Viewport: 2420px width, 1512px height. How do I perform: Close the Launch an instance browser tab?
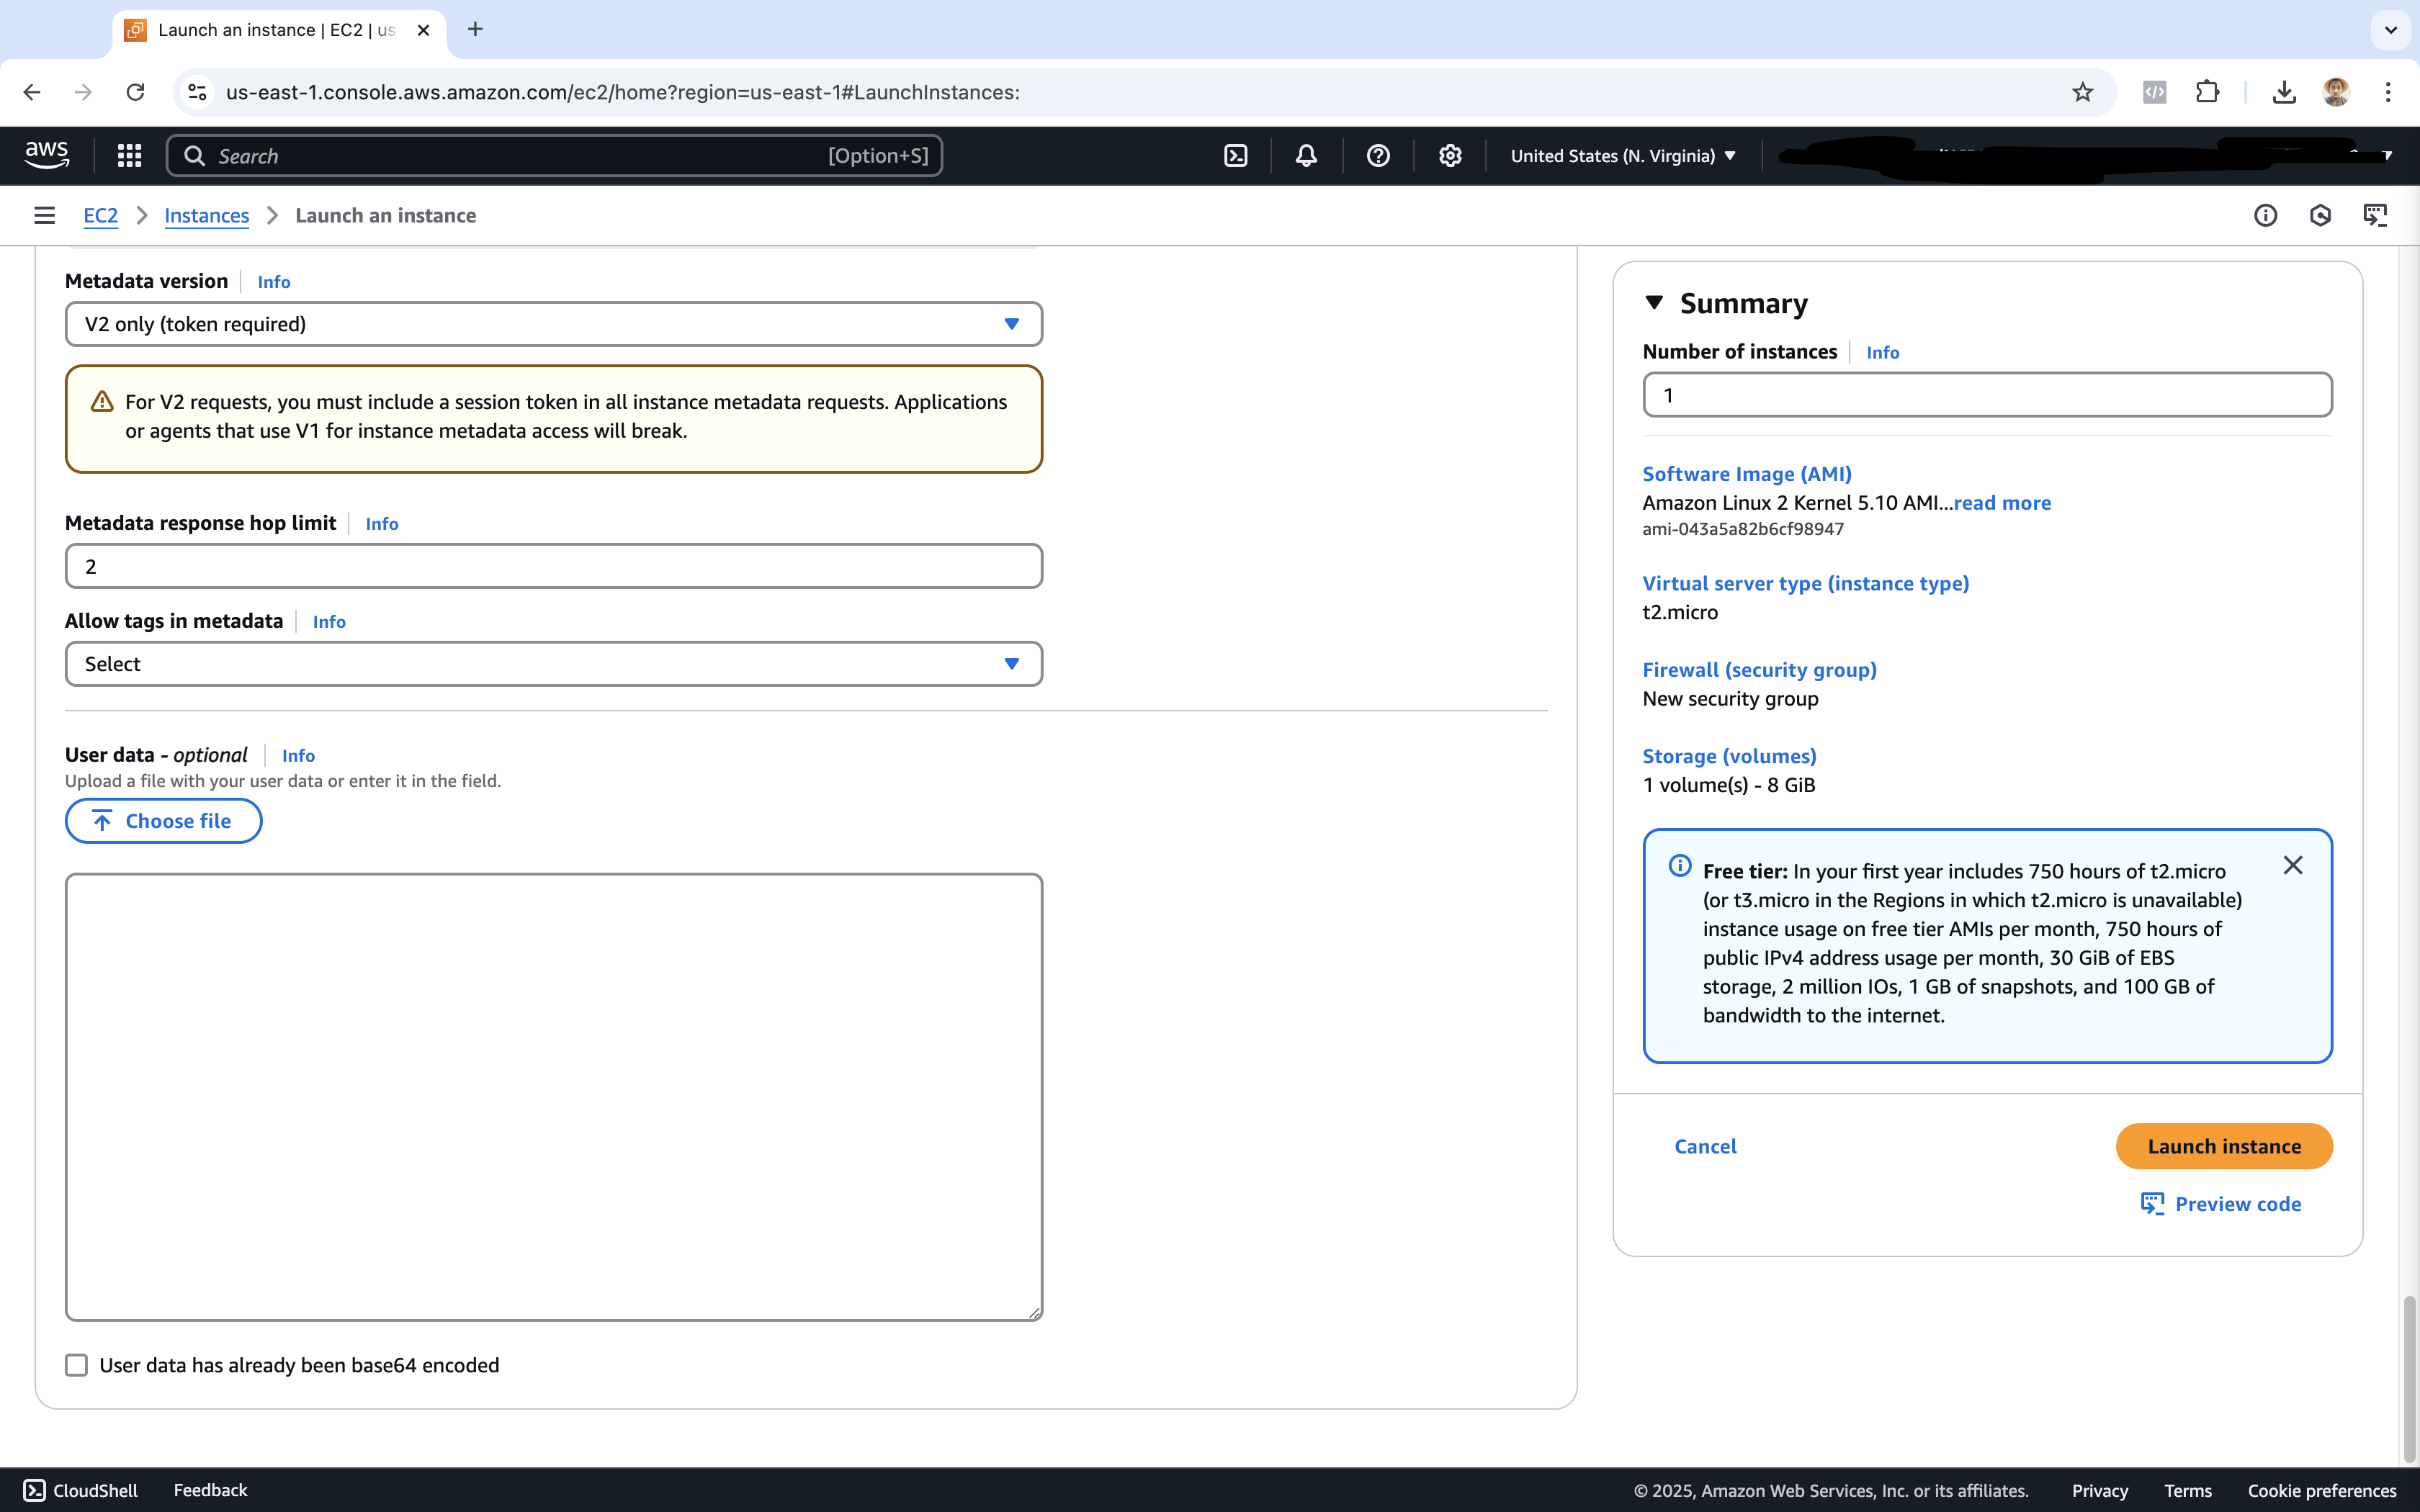coord(423,30)
